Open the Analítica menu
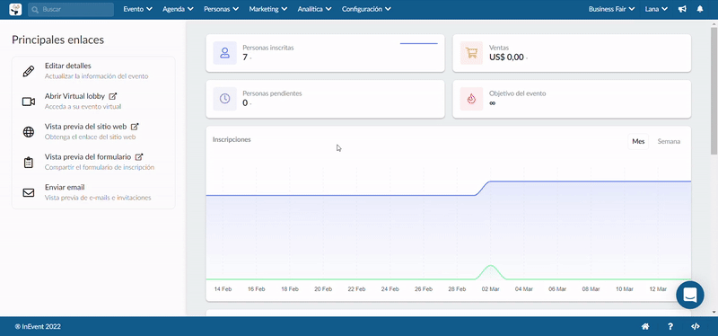The image size is (718, 336). 314,9
